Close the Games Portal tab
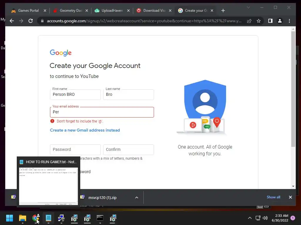Image resolution: width=301 pixels, height=225 pixels. click(x=45, y=11)
